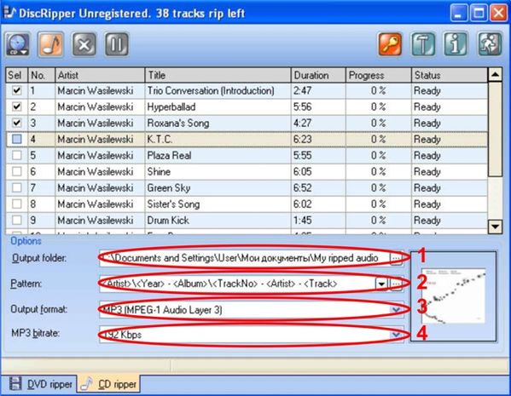The width and height of the screenshot is (511, 396).
Task: Open registration with the key icon
Action: pyautogui.click(x=390, y=44)
